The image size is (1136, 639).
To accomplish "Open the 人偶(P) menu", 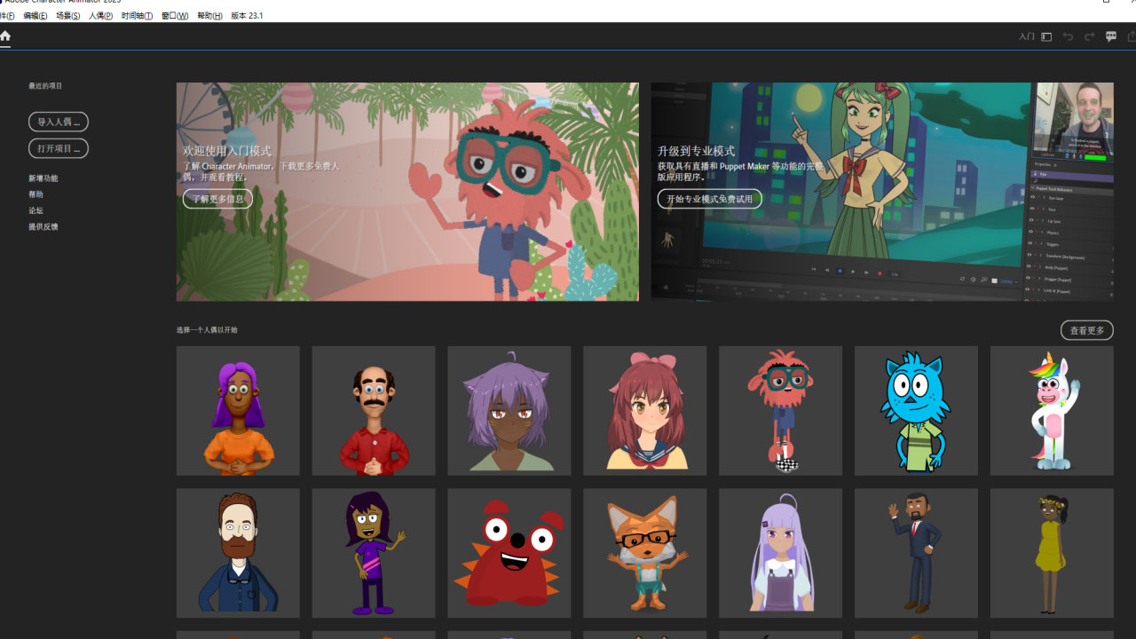I will coord(100,15).
